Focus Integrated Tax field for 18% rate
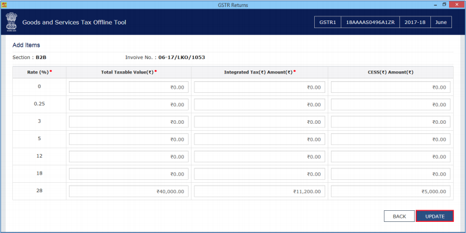Viewport: 466px width, 233px height. (259, 174)
